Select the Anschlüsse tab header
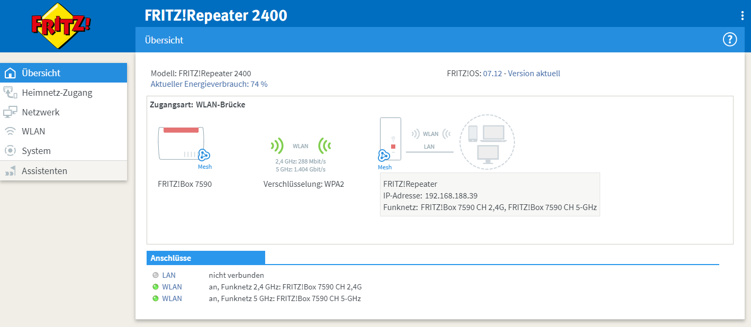751x327 pixels. click(206, 258)
